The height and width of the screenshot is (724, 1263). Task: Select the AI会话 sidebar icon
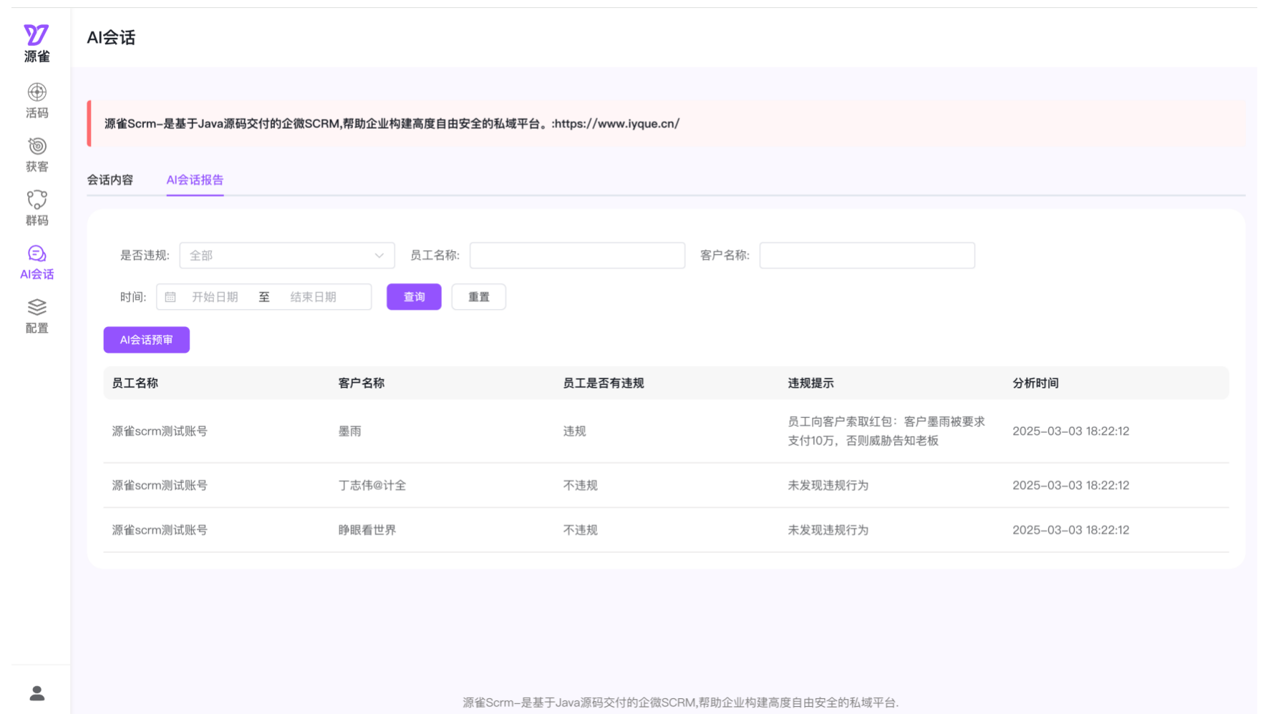(37, 262)
